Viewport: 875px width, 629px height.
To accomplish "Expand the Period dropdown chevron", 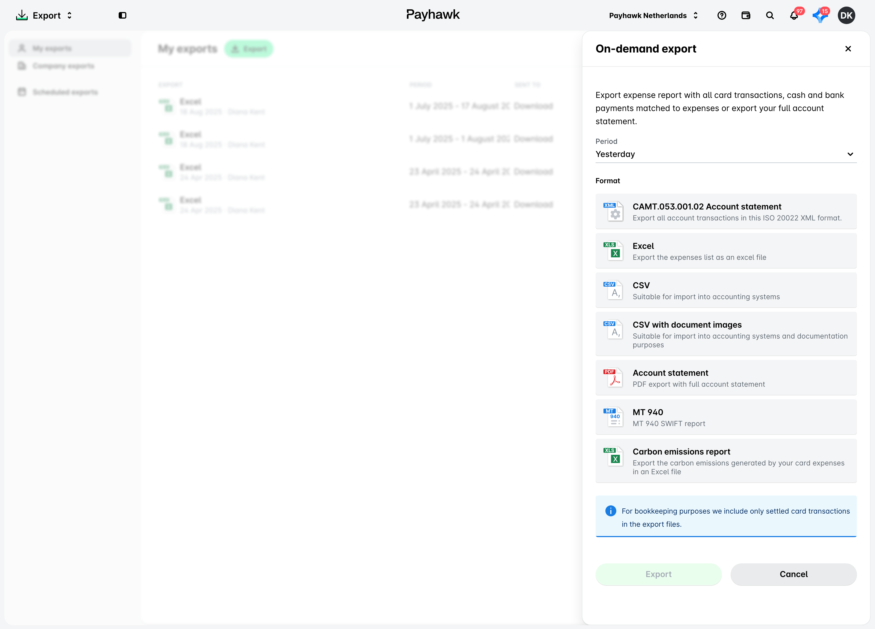I will point(850,154).
